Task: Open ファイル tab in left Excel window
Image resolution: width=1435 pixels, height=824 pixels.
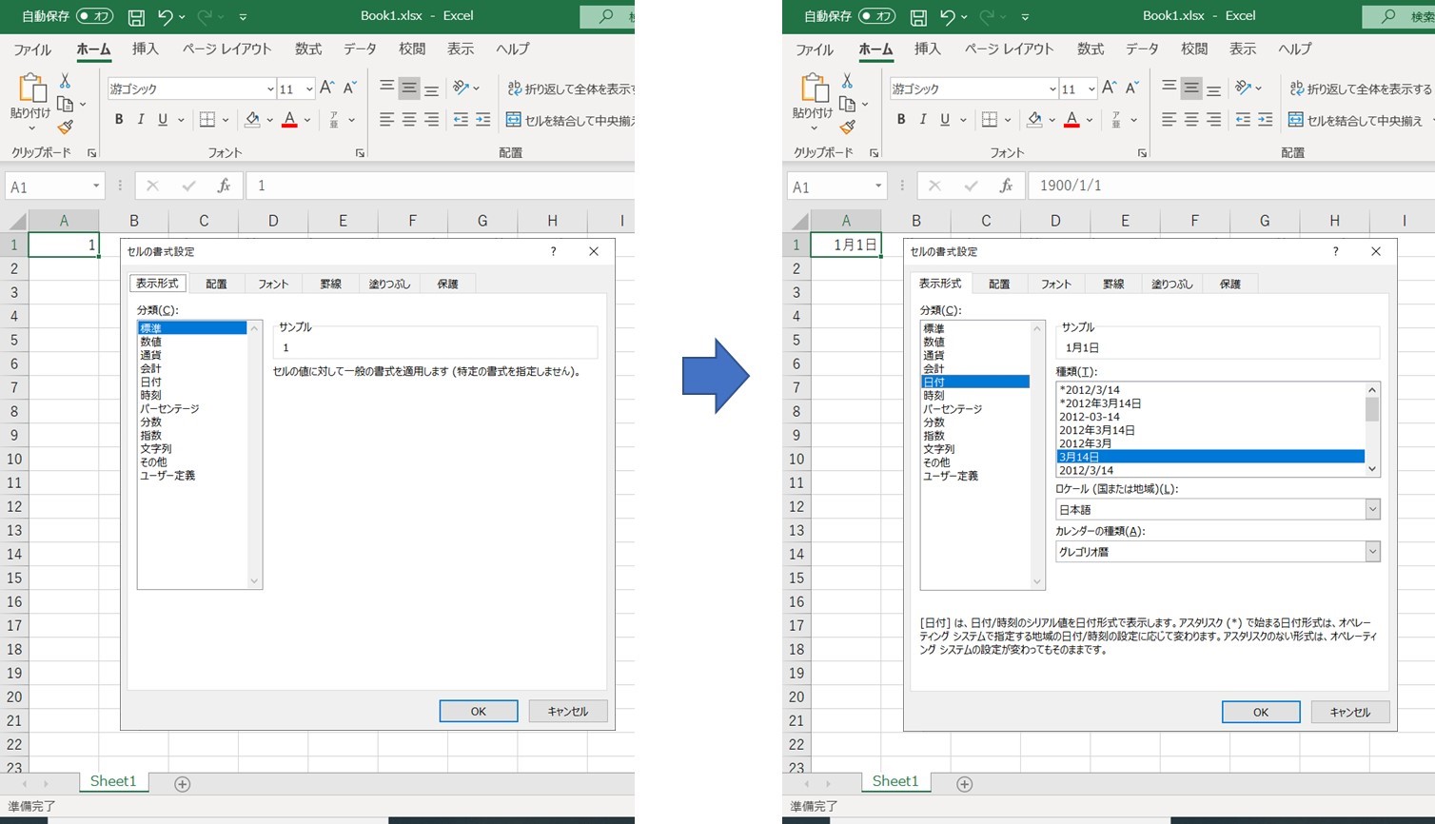Action: click(x=32, y=49)
